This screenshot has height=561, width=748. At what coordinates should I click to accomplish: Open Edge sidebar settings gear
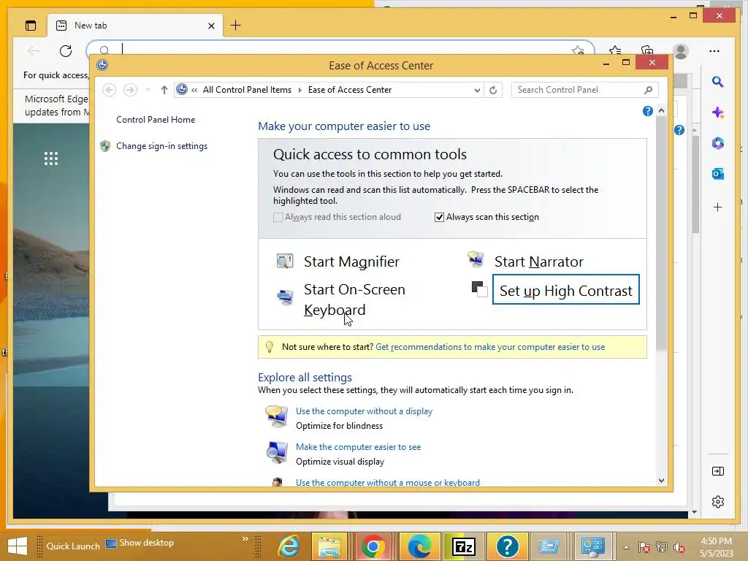(718, 502)
